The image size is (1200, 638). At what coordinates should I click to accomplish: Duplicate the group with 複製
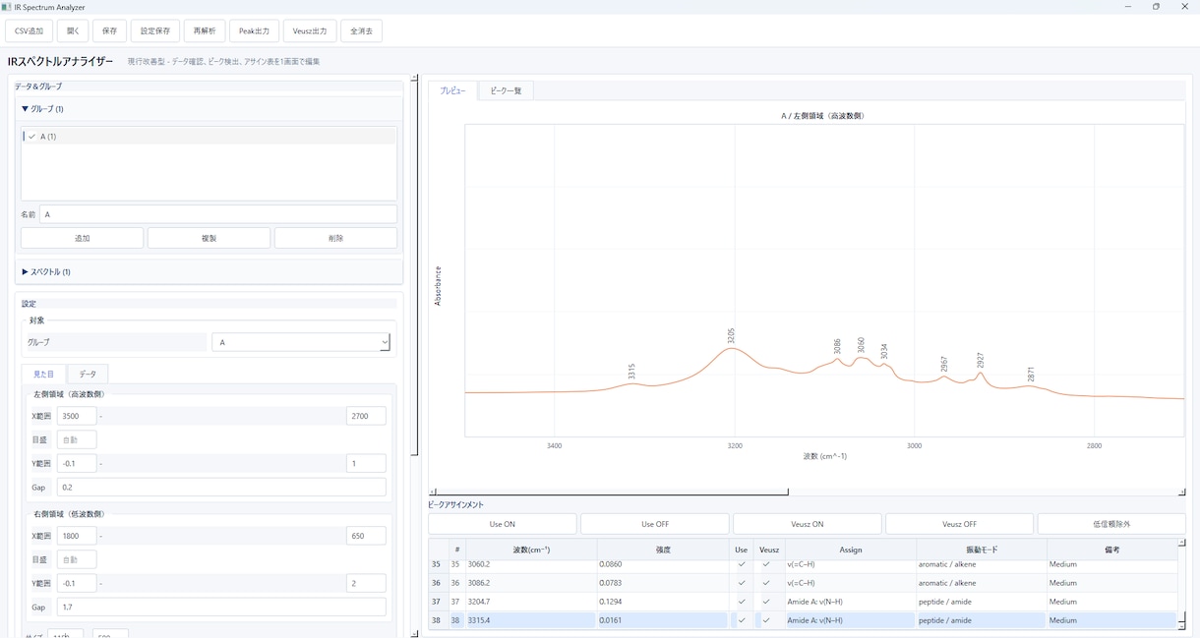pos(209,238)
